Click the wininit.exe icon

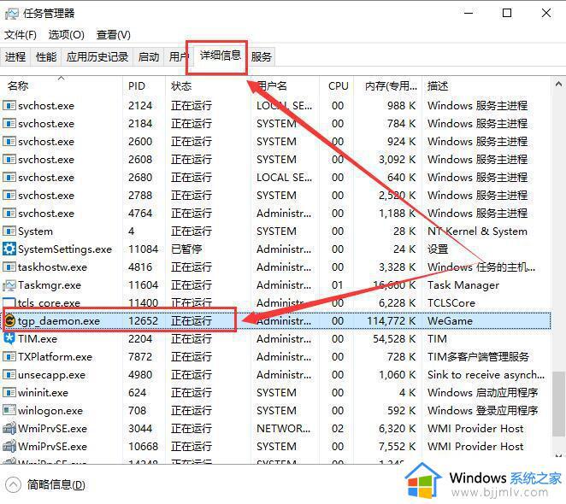[9, 392]
